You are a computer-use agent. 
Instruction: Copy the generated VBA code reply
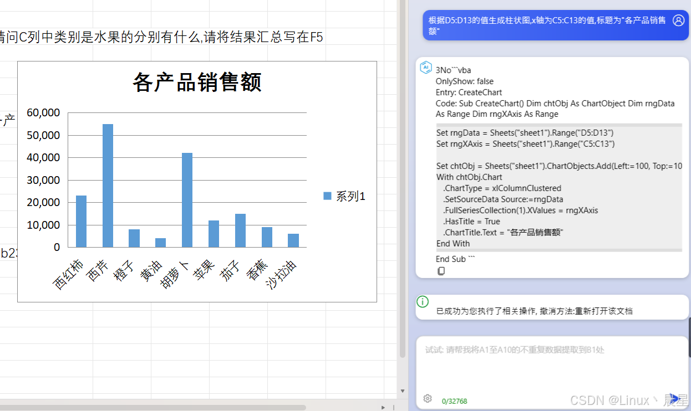coord(441,271)
